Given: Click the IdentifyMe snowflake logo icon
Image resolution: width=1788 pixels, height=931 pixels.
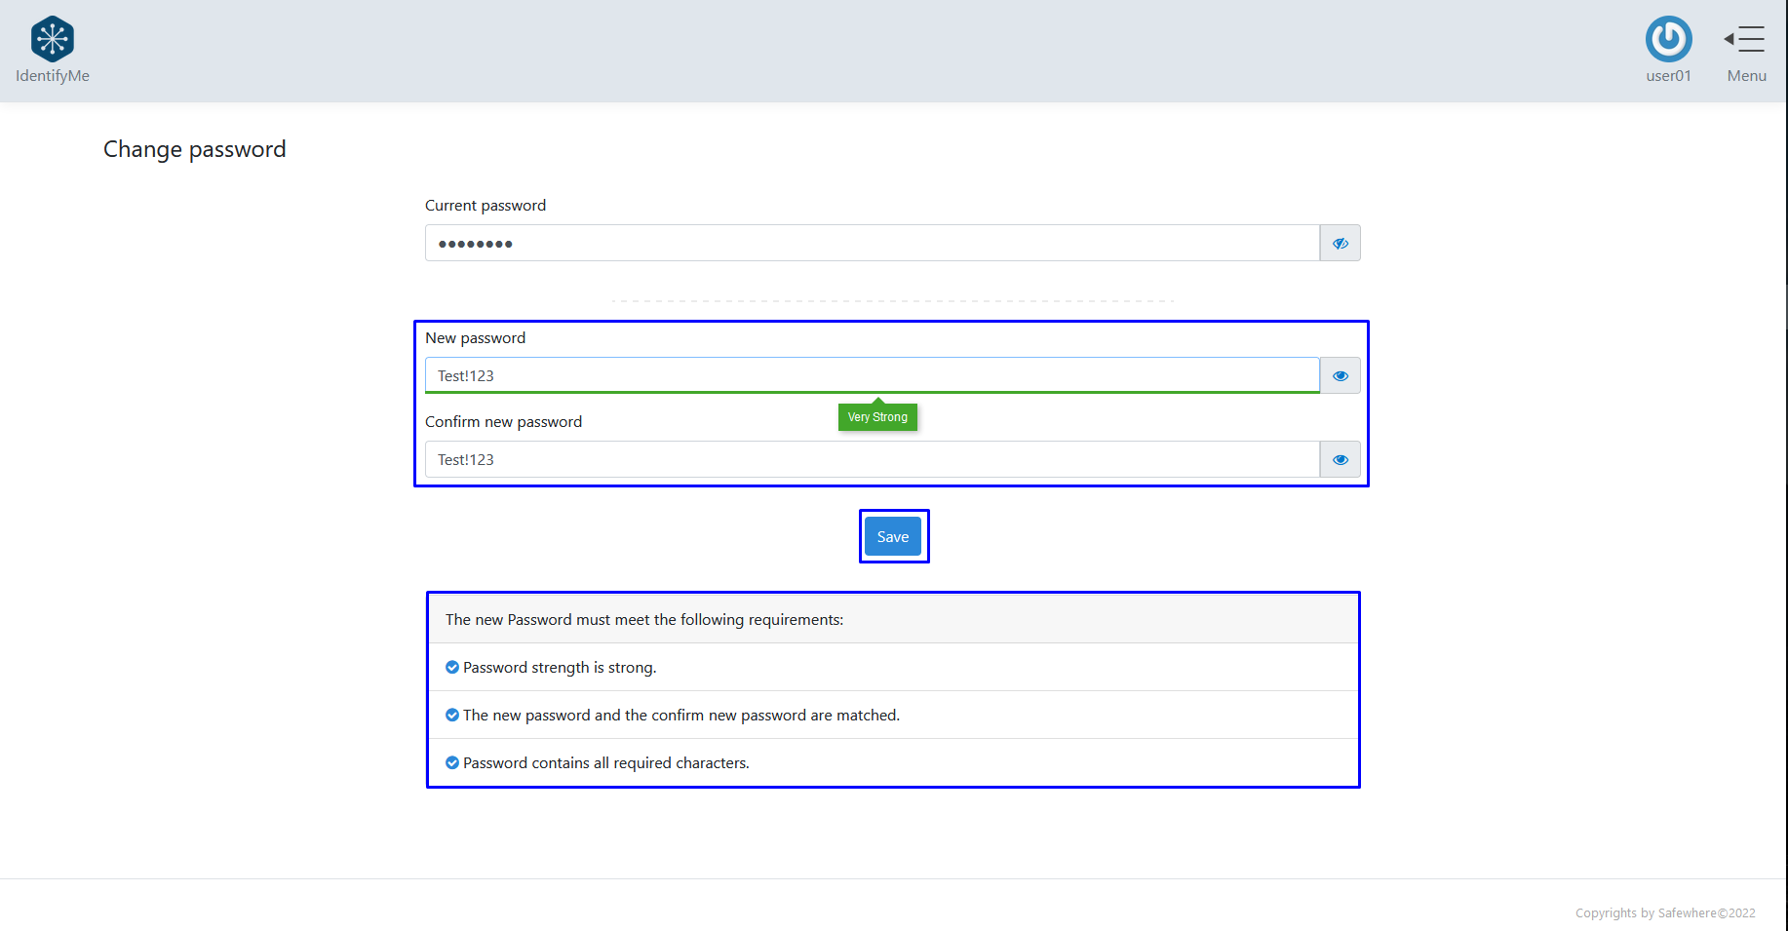Looking at the screenshot, I should click(x=53, y=39).
